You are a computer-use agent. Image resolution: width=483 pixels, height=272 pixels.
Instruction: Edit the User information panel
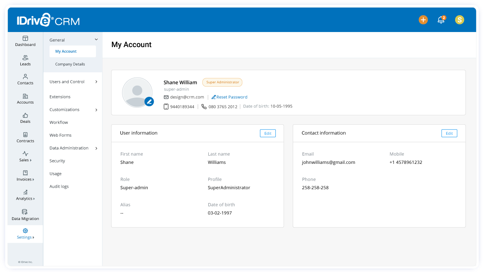tap(267, 133)
